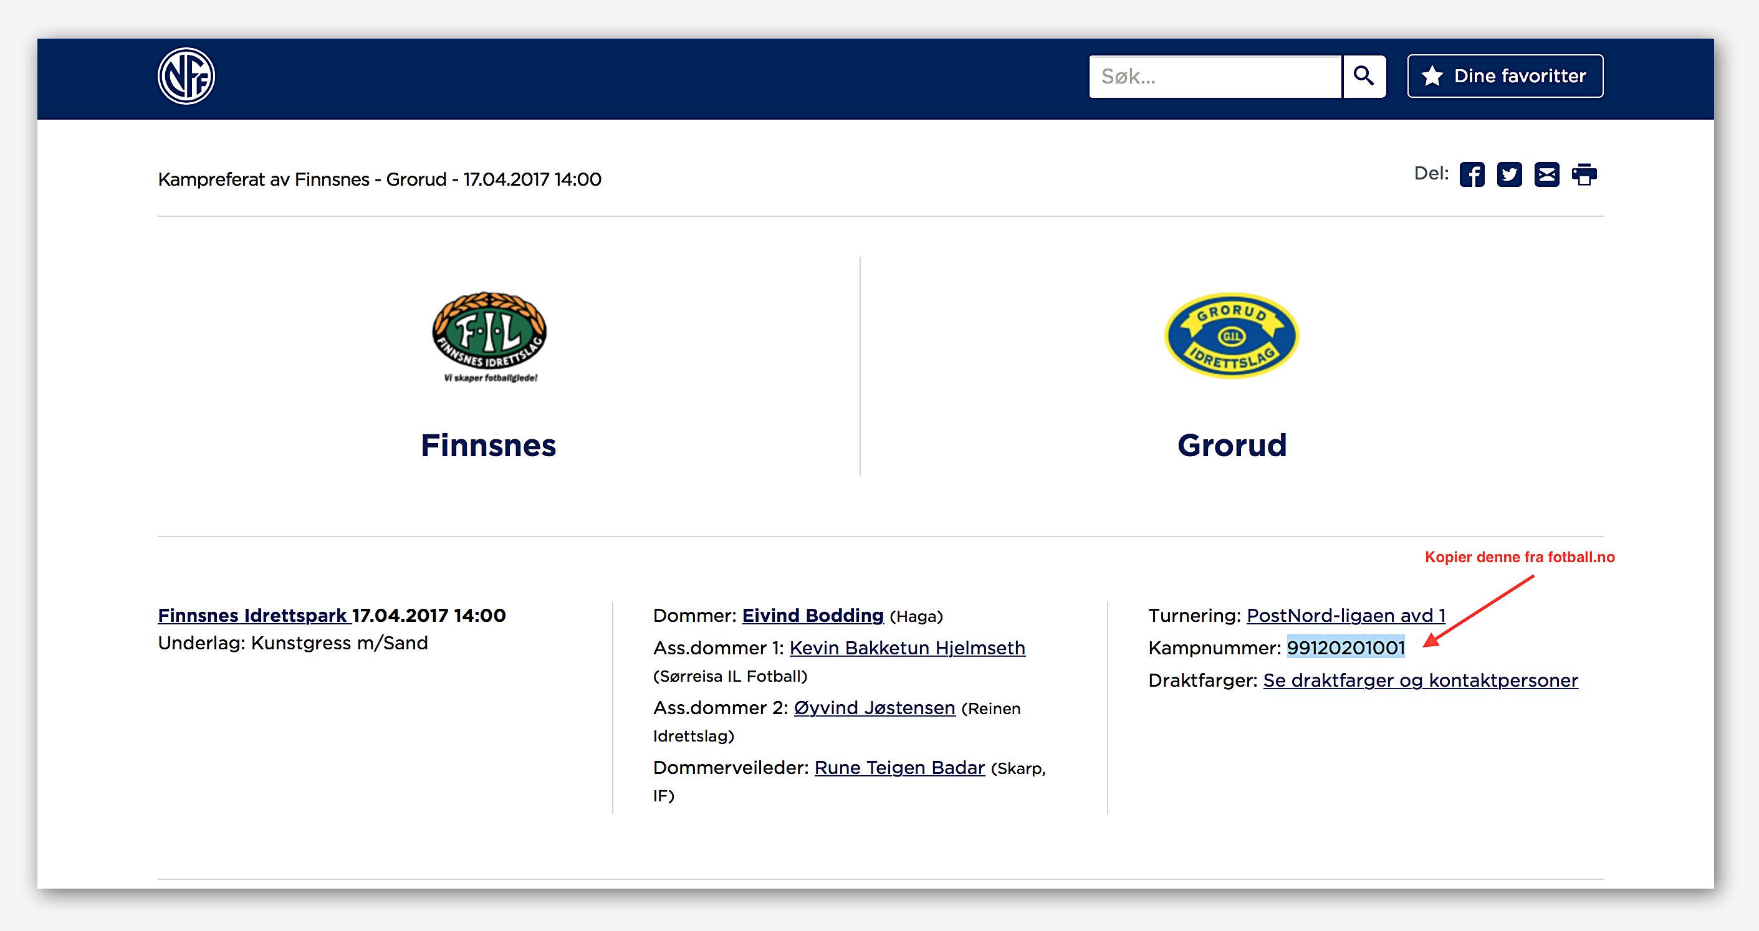The image size is (1759, 931).
Task: Open the PostNord-ligaen avd 1 tournament
Action: pyautogui.click(x=1345, y=616)
